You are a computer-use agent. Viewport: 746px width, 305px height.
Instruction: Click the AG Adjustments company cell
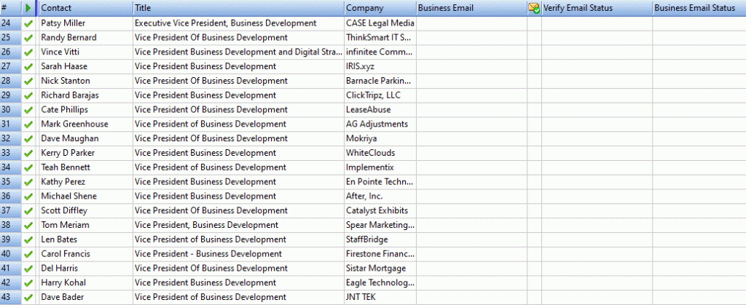pyautogui.click(x=380, y=124)
